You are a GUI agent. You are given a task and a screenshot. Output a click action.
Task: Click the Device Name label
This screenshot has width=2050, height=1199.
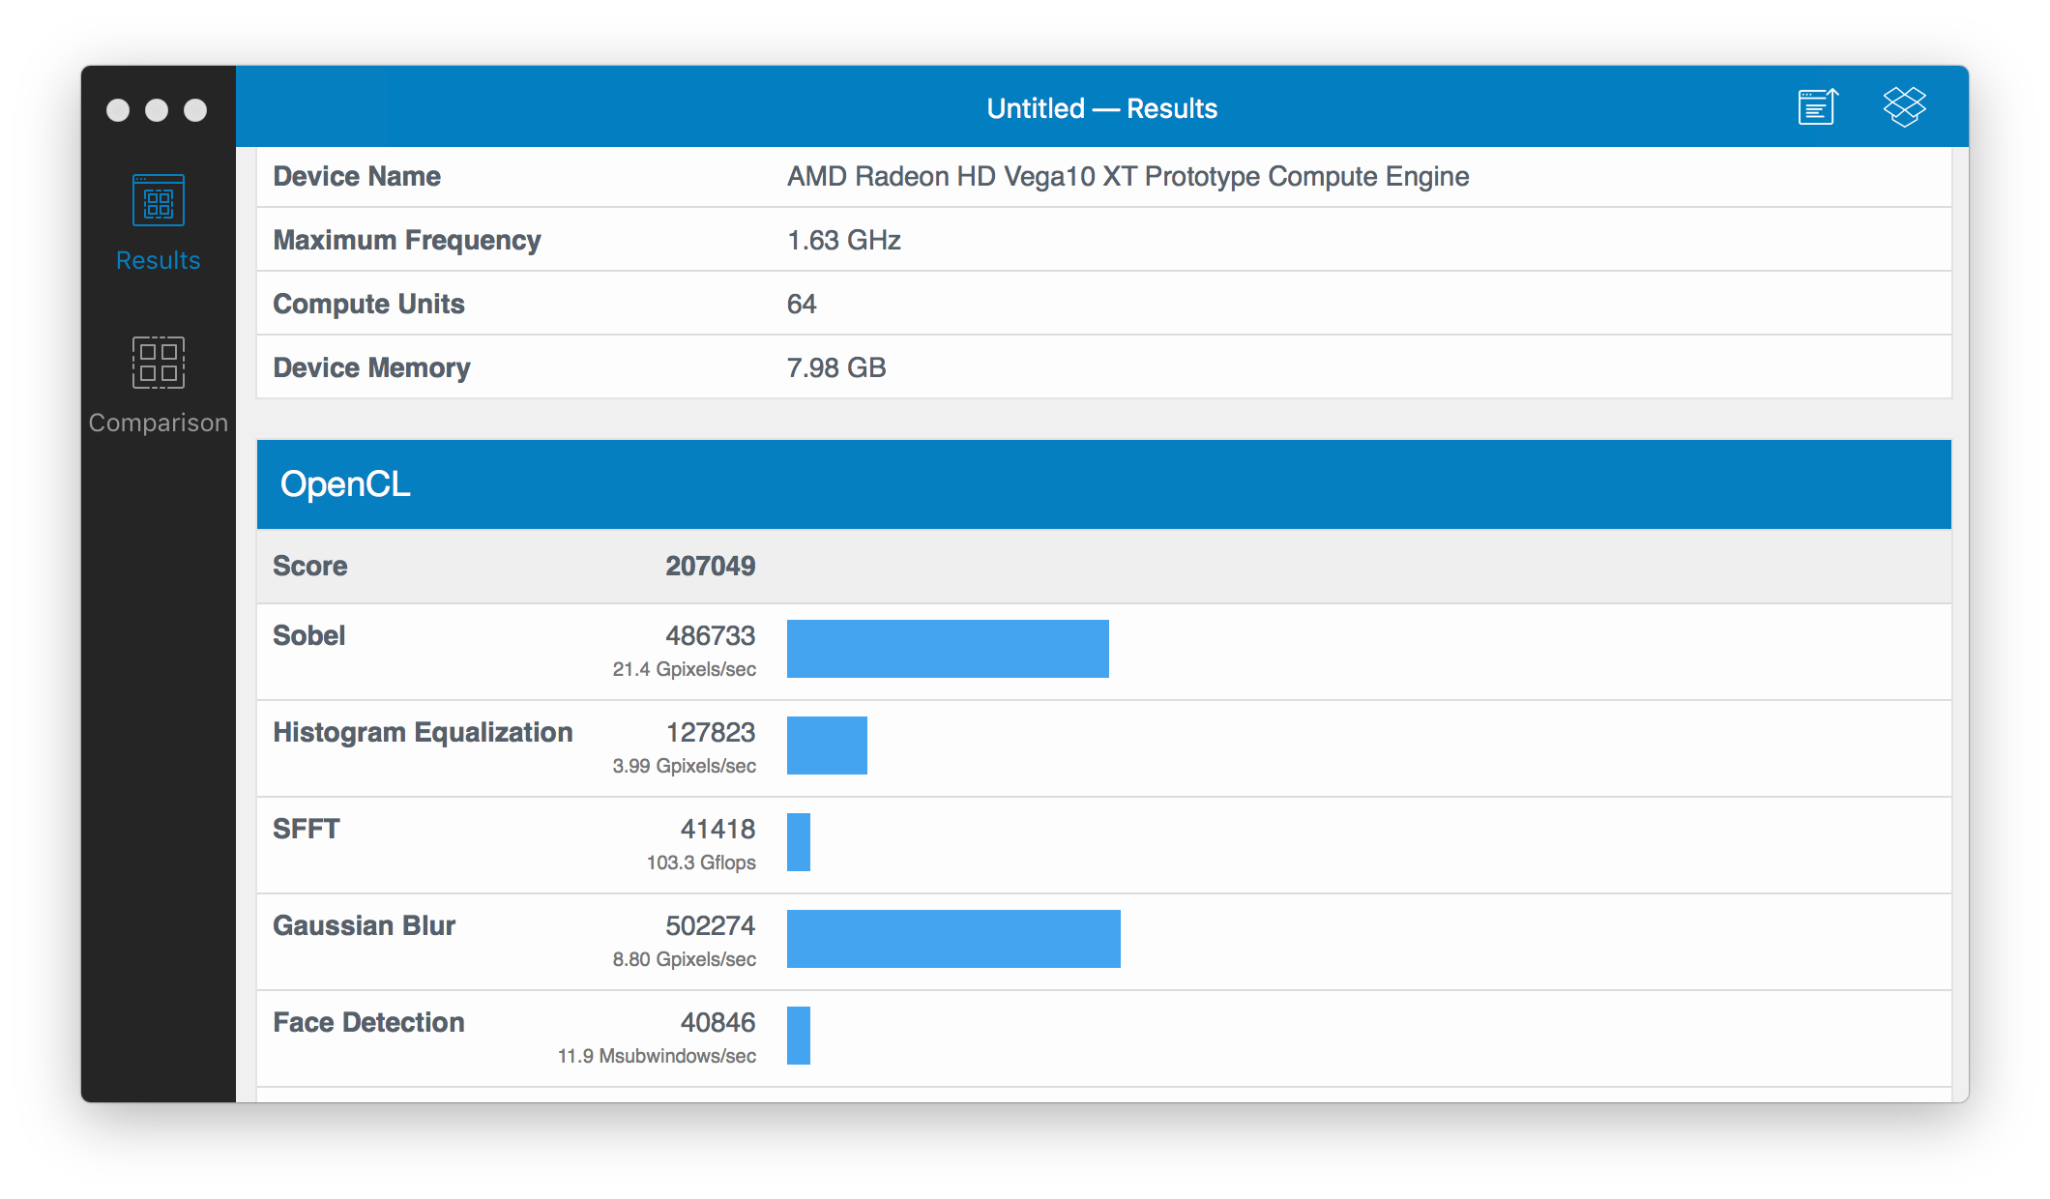pyautogui.click(x=357, y=176)
